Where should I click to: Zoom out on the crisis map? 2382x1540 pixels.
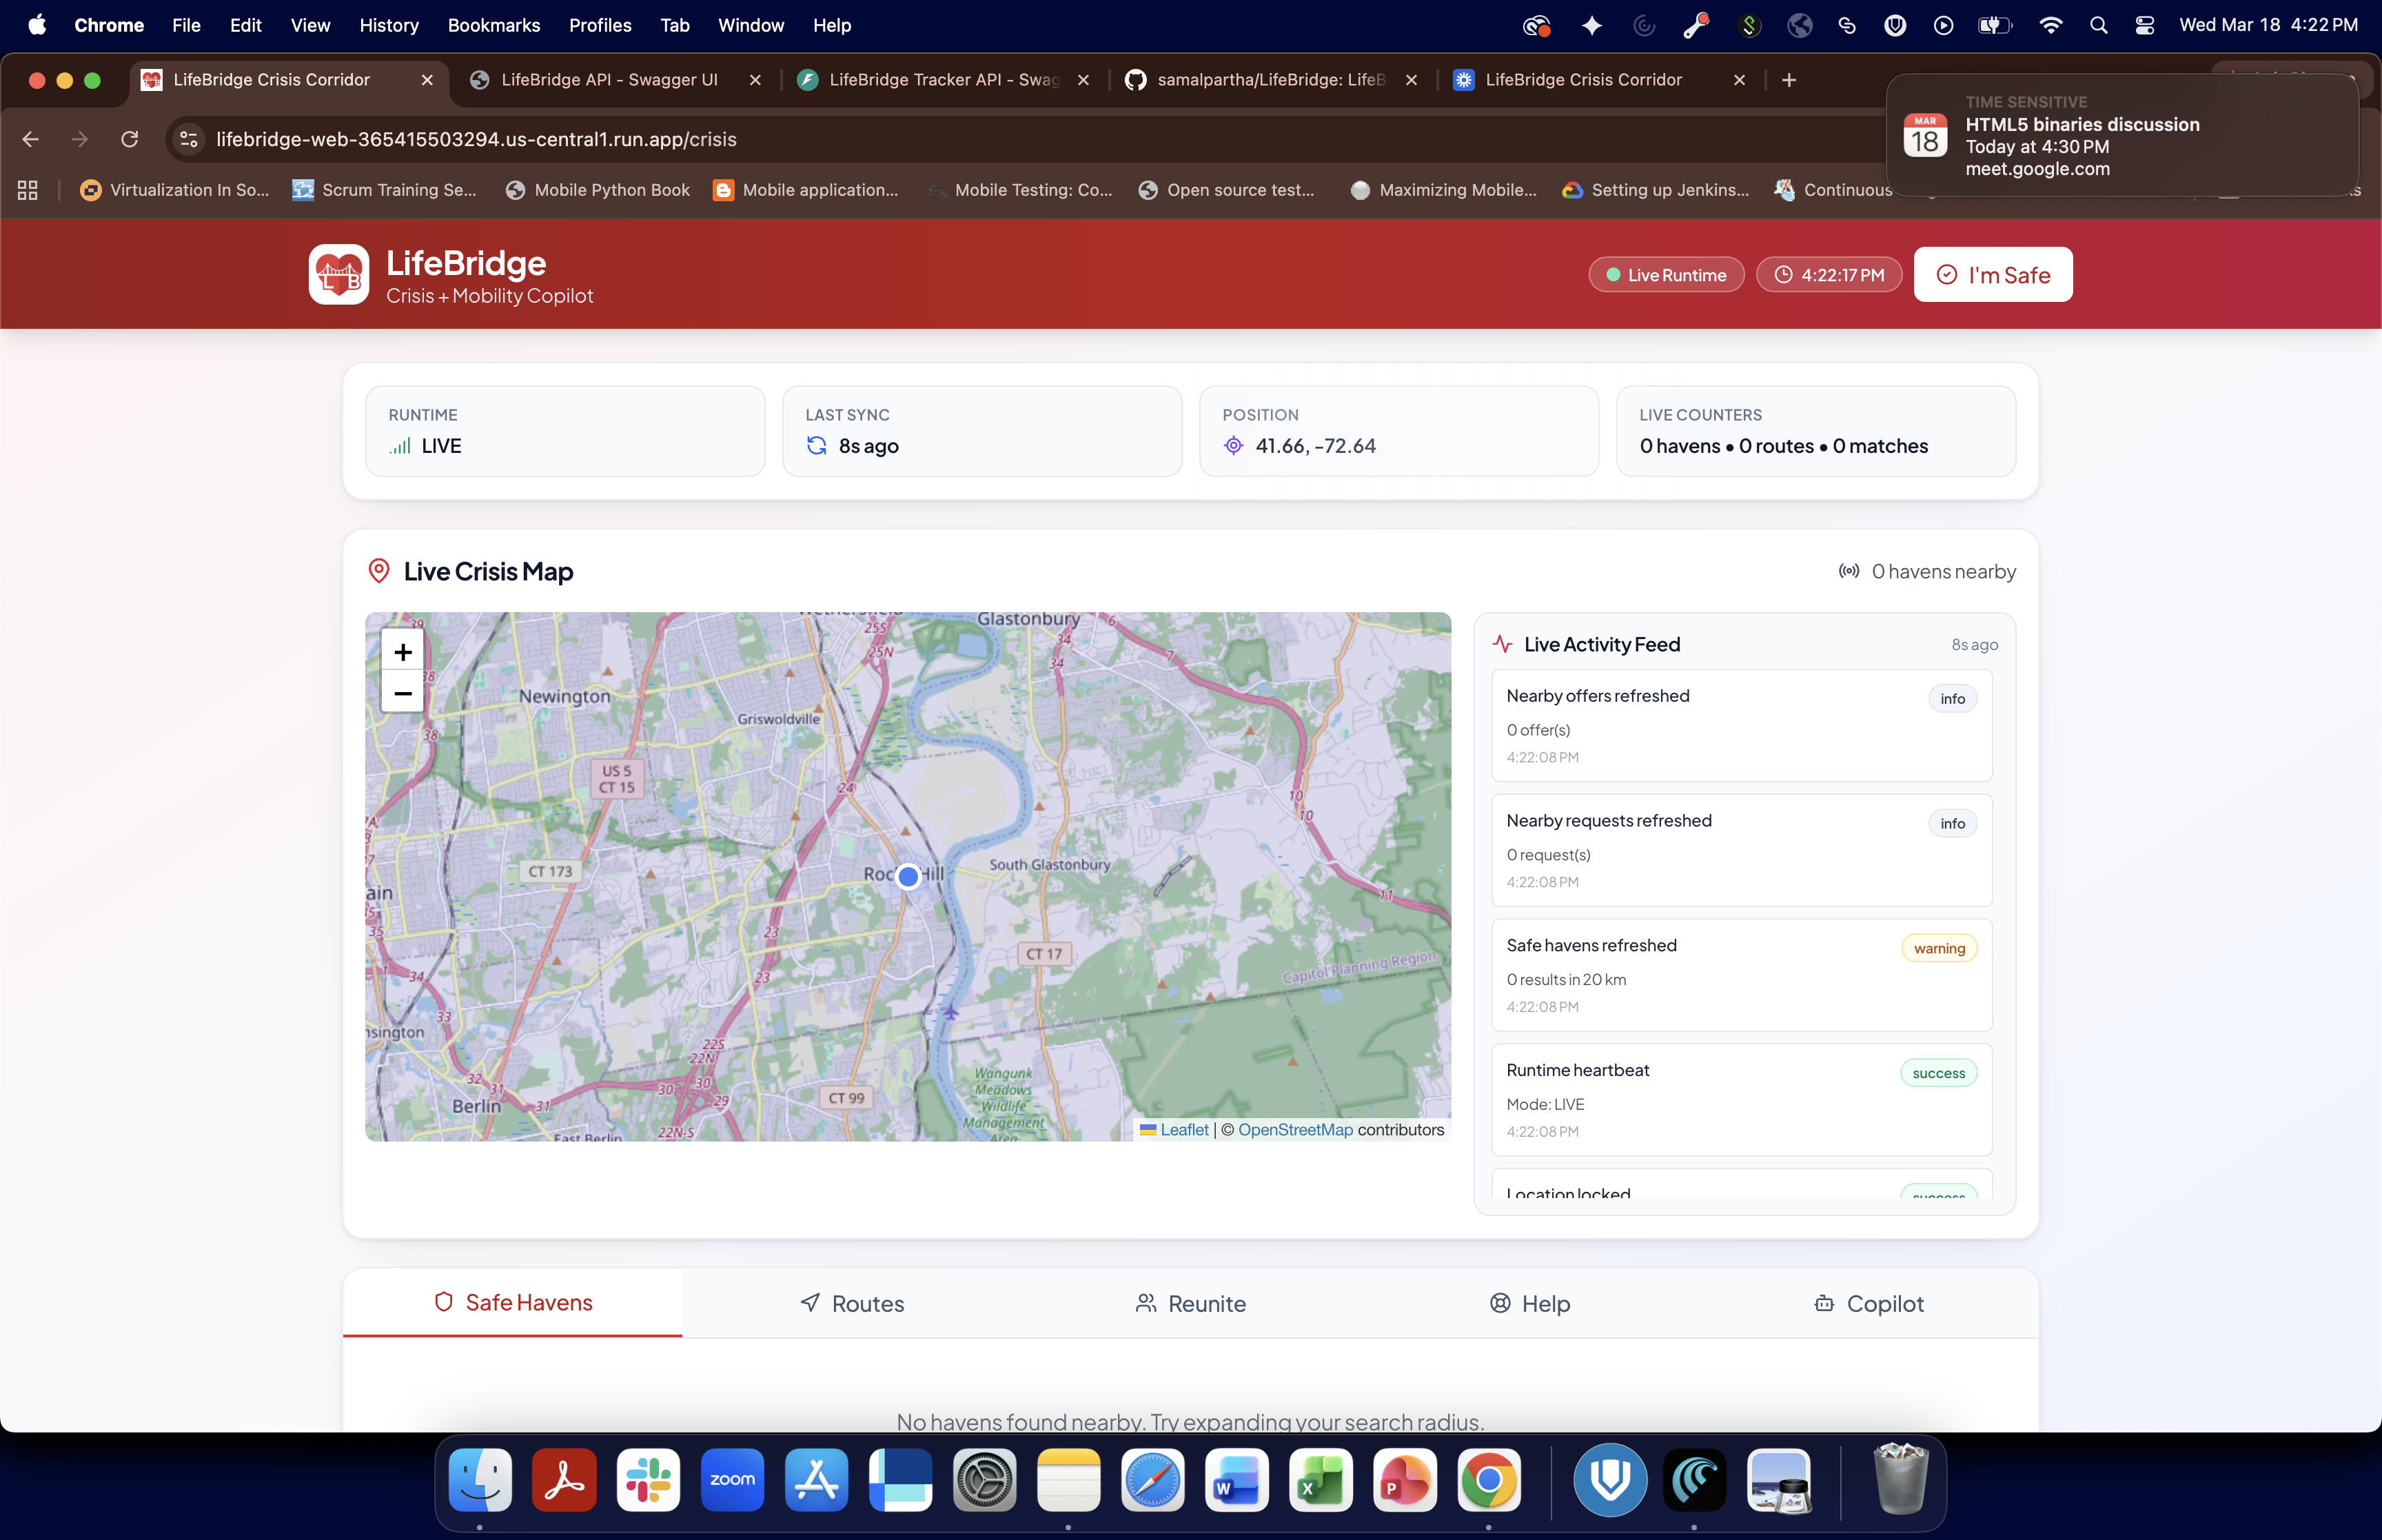pos(403,693)
